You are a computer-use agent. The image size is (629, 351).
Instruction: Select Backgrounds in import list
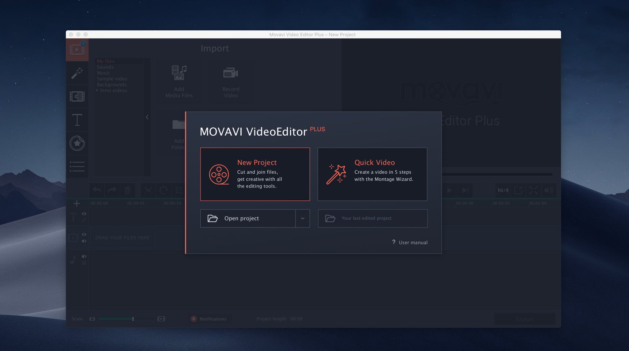point(112,85)
